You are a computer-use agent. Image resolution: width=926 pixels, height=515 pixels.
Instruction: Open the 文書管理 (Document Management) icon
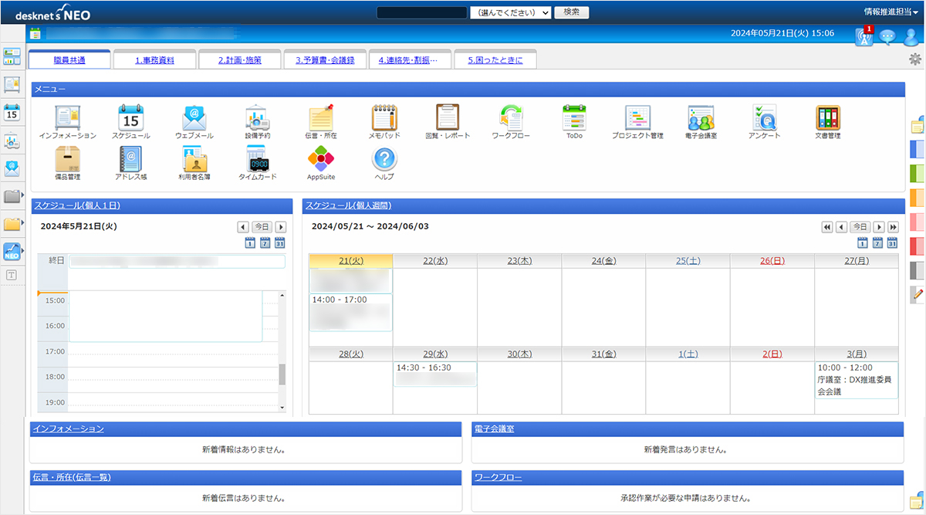coord(826,116)
